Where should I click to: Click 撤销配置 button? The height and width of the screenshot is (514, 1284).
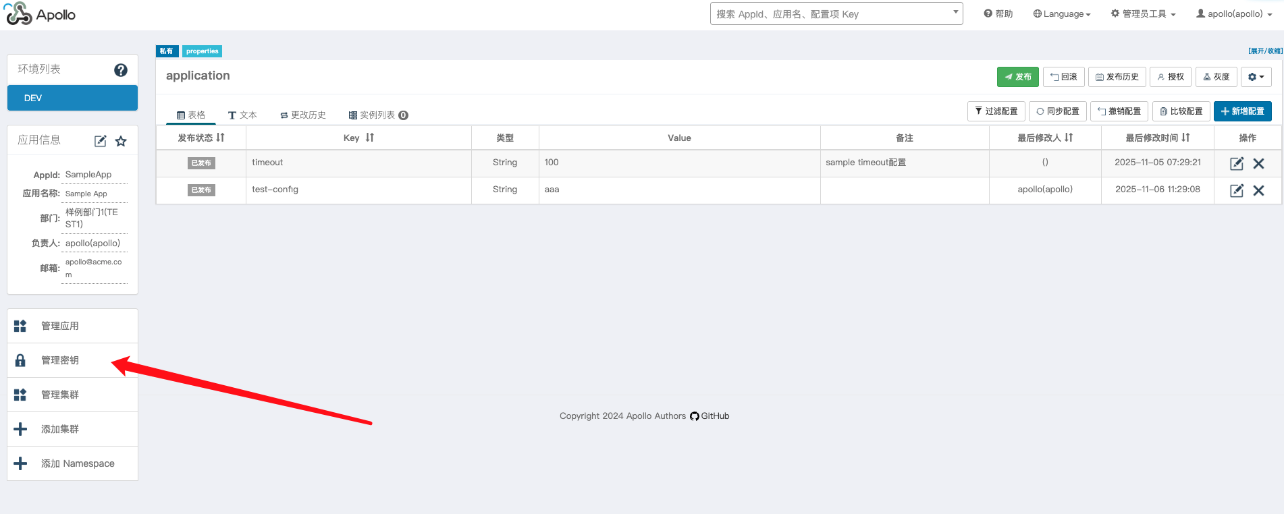(1119, 111)
